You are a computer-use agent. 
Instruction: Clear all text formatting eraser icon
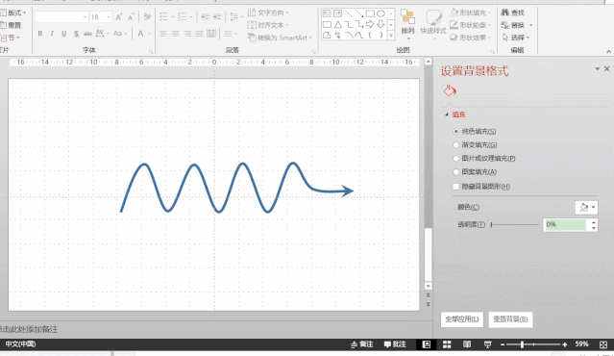click(147, 17)
